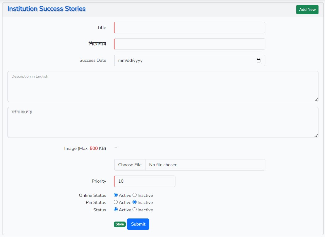Screen dimensions: 325x237
Task: Click the Choose File button
Action: 130,165
